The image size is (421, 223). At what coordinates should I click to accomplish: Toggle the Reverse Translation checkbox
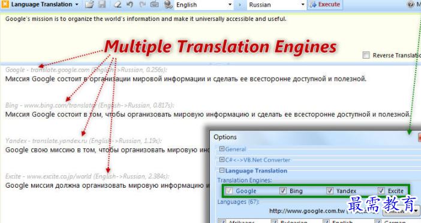(366, 55)
